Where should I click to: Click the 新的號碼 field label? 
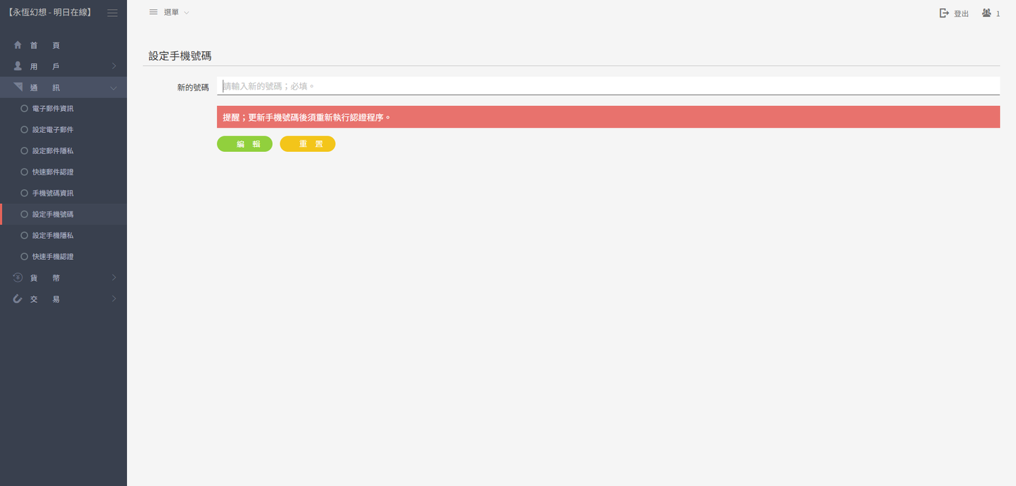(x=193, y=87)
